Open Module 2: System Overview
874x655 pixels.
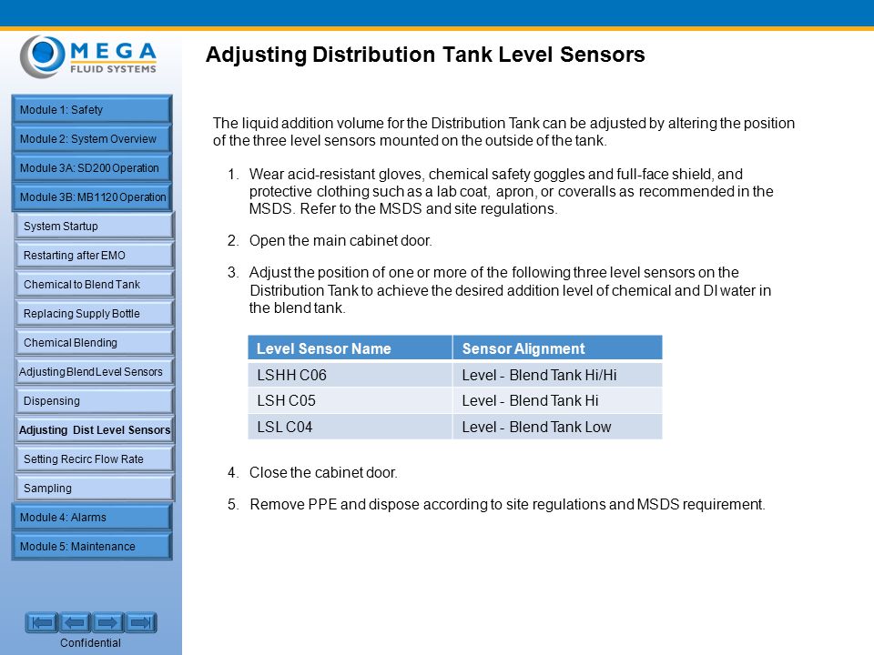tap(91, 138)
